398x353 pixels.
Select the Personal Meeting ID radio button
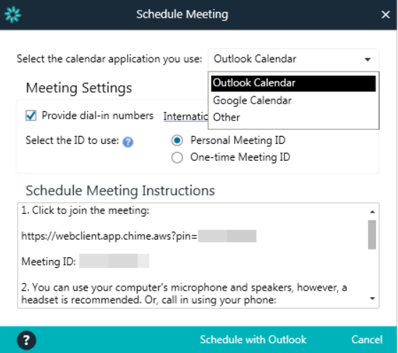click(177, 140)
